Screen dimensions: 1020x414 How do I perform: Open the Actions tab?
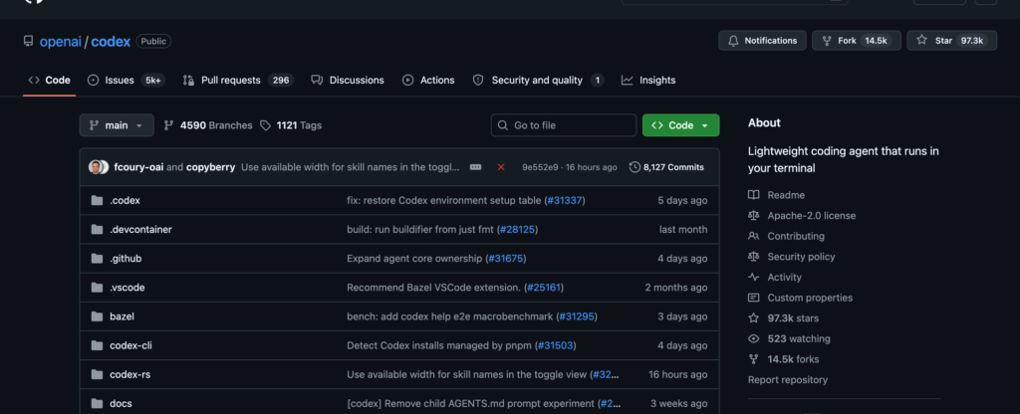tap(428, 80)
